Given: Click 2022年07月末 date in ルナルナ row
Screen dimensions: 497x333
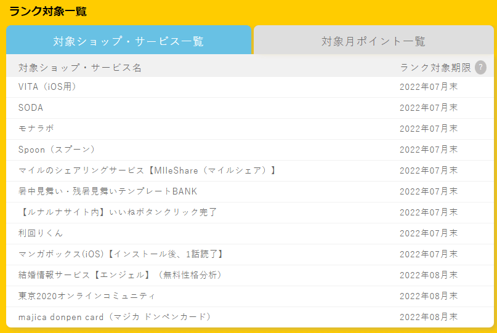Looking at the screenshot, I should click(429, 212).
